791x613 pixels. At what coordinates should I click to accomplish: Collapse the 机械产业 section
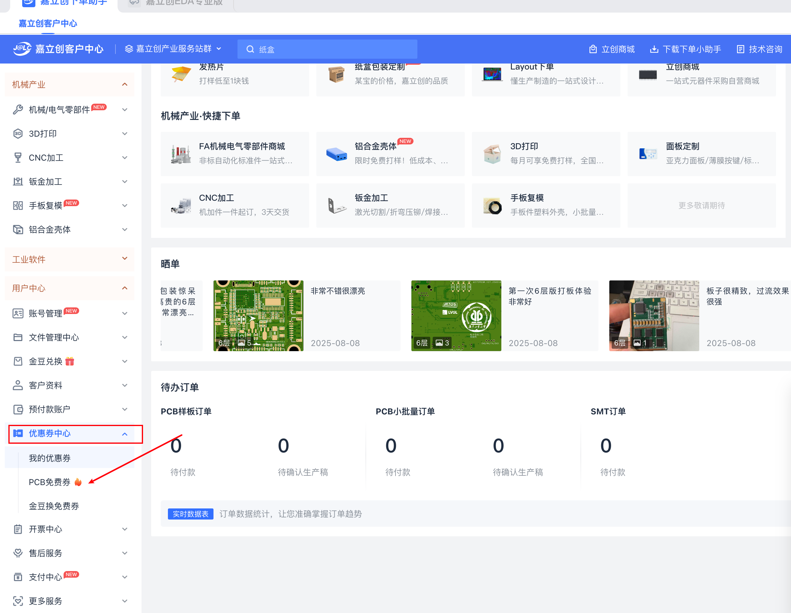pyautogui.click(x=125, y=84)
